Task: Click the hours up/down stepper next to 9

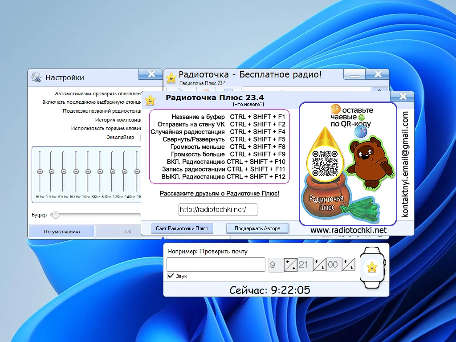Action: click(x=290, y=265)
